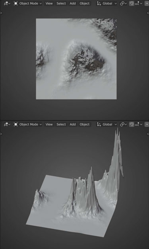The height and width of the screenshot is (249, 149).
Task: Open Add menu in top viewport header
Action: [x=73, y=3]
